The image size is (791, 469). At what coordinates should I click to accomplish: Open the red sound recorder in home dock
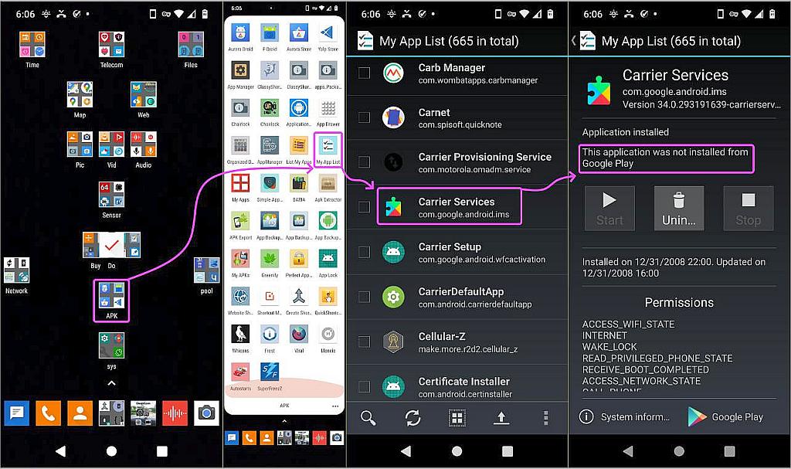point(175,413)
